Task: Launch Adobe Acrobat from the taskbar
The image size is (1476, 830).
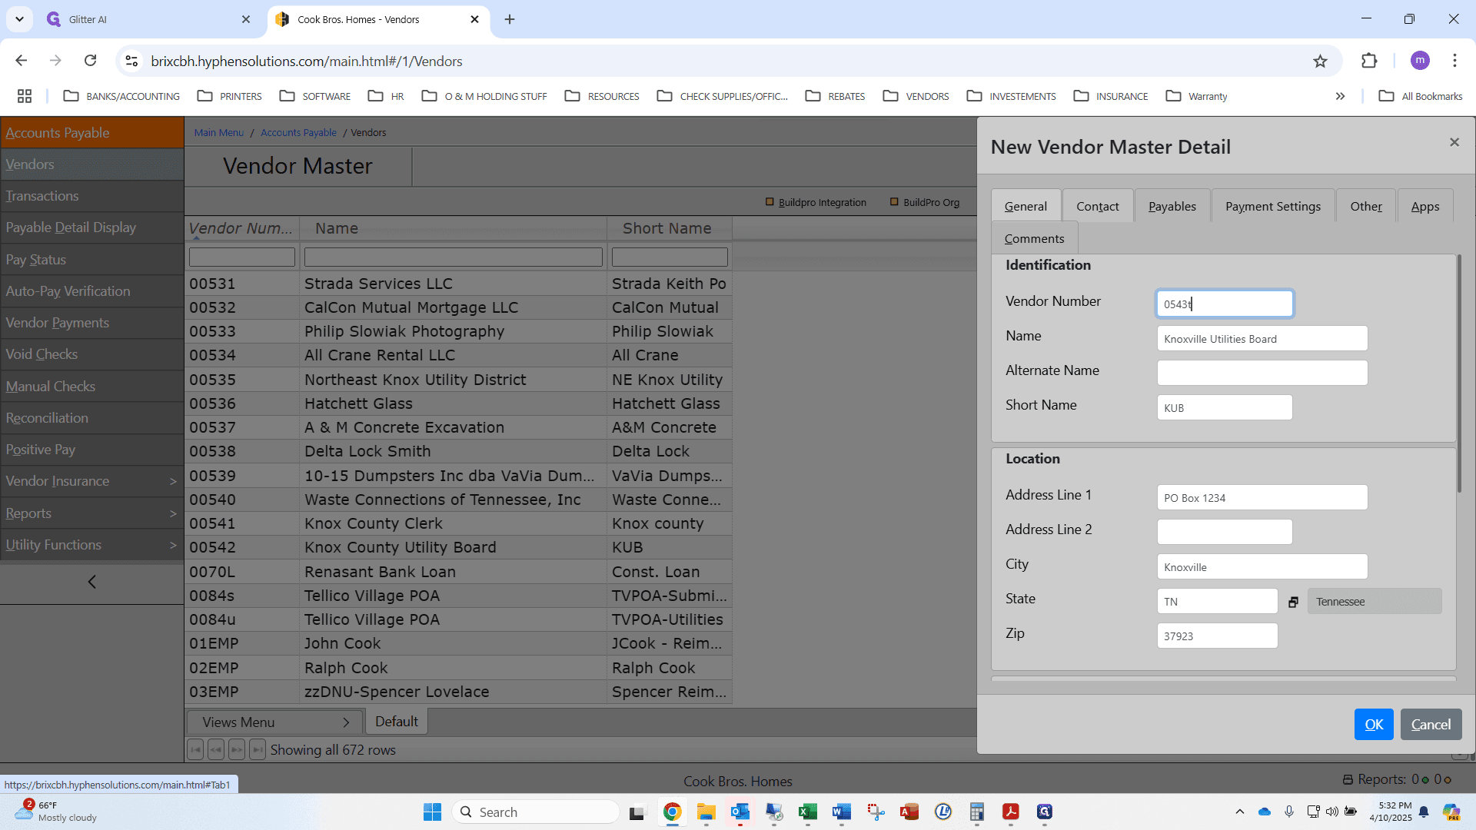Action: coord(1010,812)
